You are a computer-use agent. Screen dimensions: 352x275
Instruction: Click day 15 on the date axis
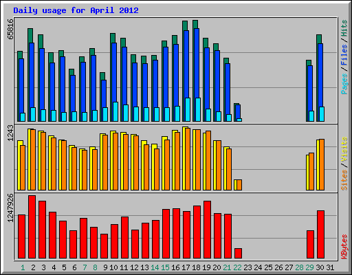tap(165, 267)
